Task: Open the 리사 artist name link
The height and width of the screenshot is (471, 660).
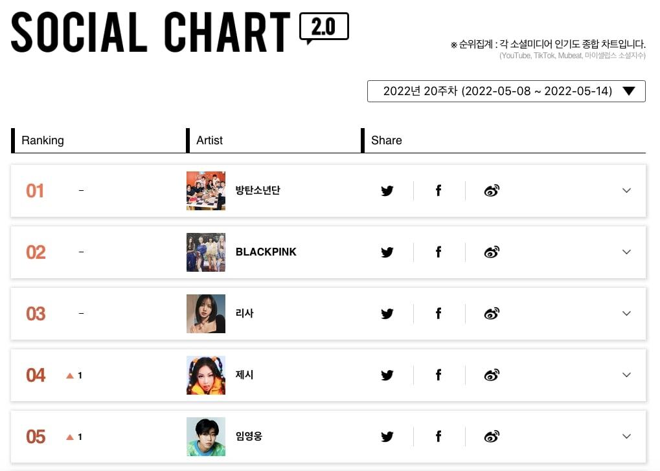Action: [x=245, y=314]
